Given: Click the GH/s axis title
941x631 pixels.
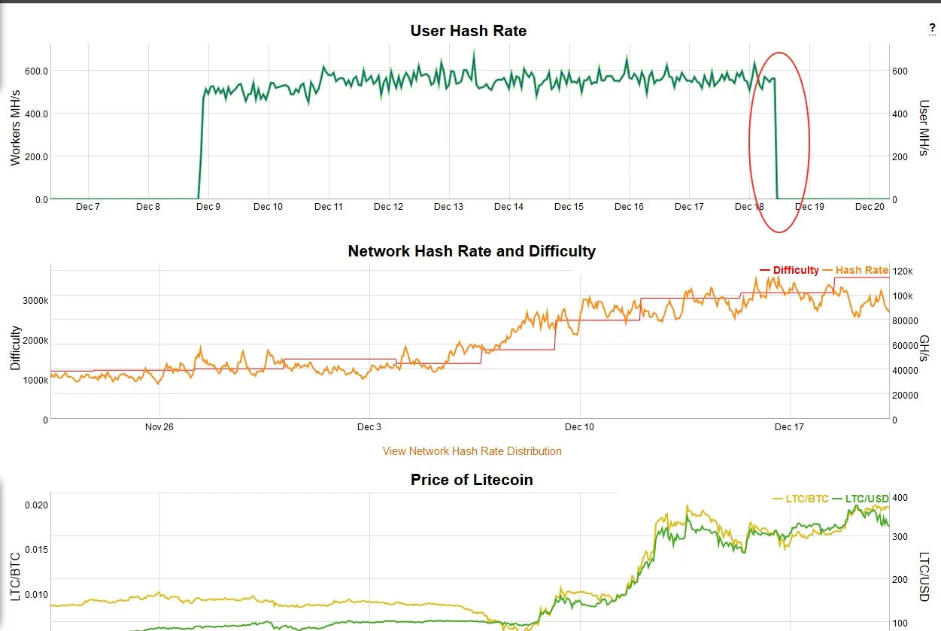Looking at the screenshot, I should (x=925, y=347).
